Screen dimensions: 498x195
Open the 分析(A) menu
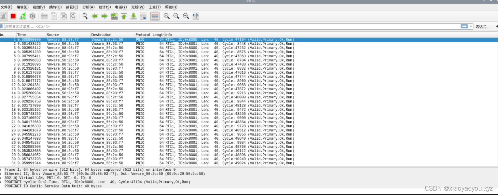point(88,7)
